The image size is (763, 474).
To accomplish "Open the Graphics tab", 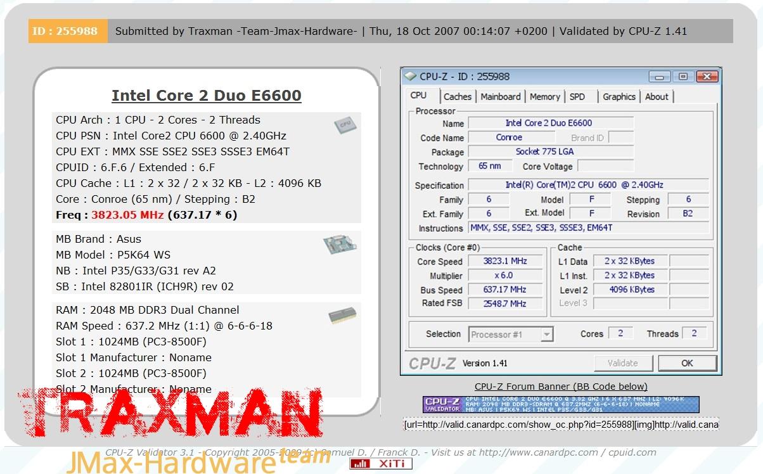I will pos(619,96).
